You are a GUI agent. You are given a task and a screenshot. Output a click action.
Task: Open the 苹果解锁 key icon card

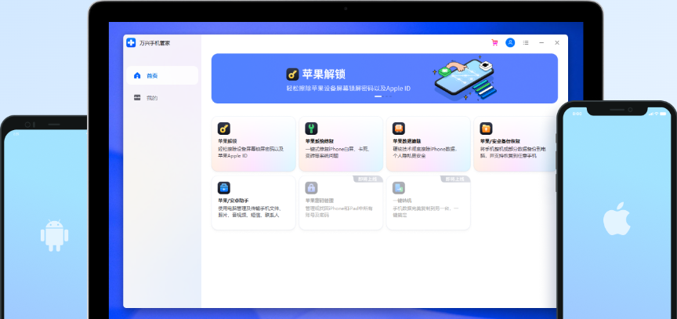[x=224, y=129]
